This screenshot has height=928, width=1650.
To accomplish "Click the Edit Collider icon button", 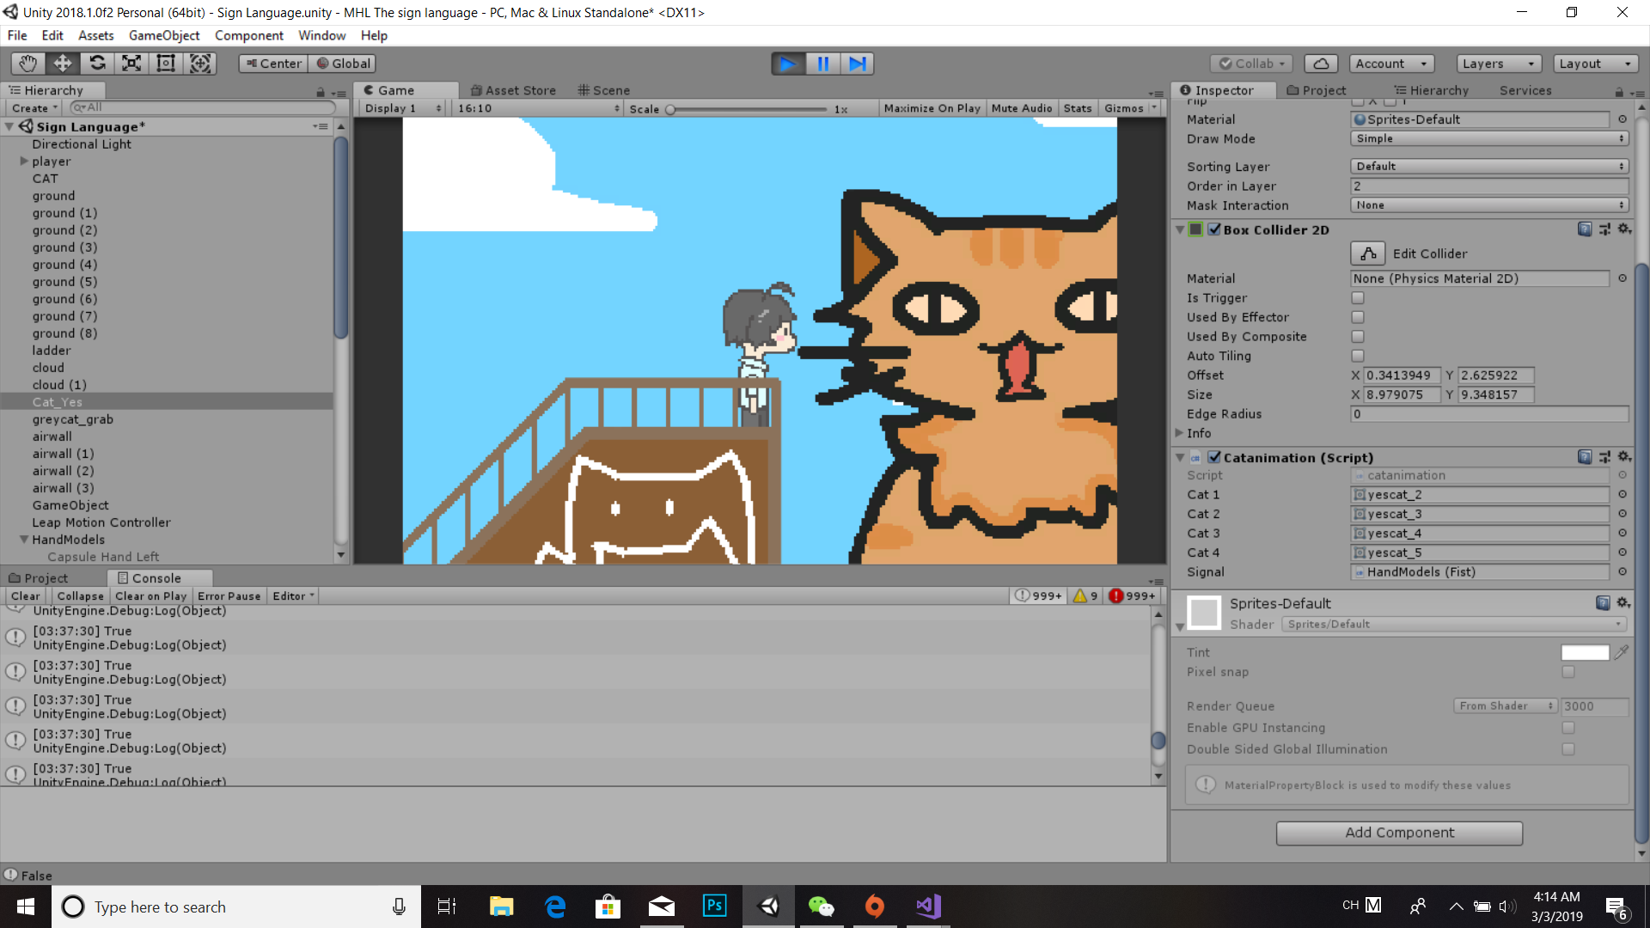I will click(x=1367, y=253).
